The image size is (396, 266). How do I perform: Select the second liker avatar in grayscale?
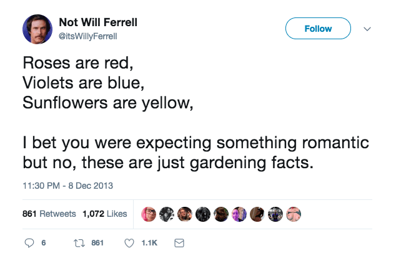(167, 214)
